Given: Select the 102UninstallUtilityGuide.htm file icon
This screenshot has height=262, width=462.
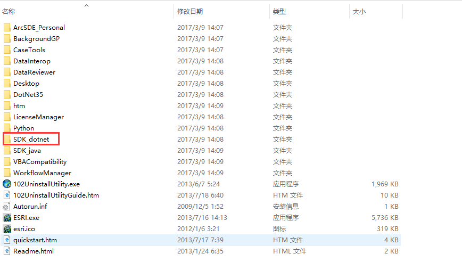Looking at the screenshot, I should click(x=7, y=195).
